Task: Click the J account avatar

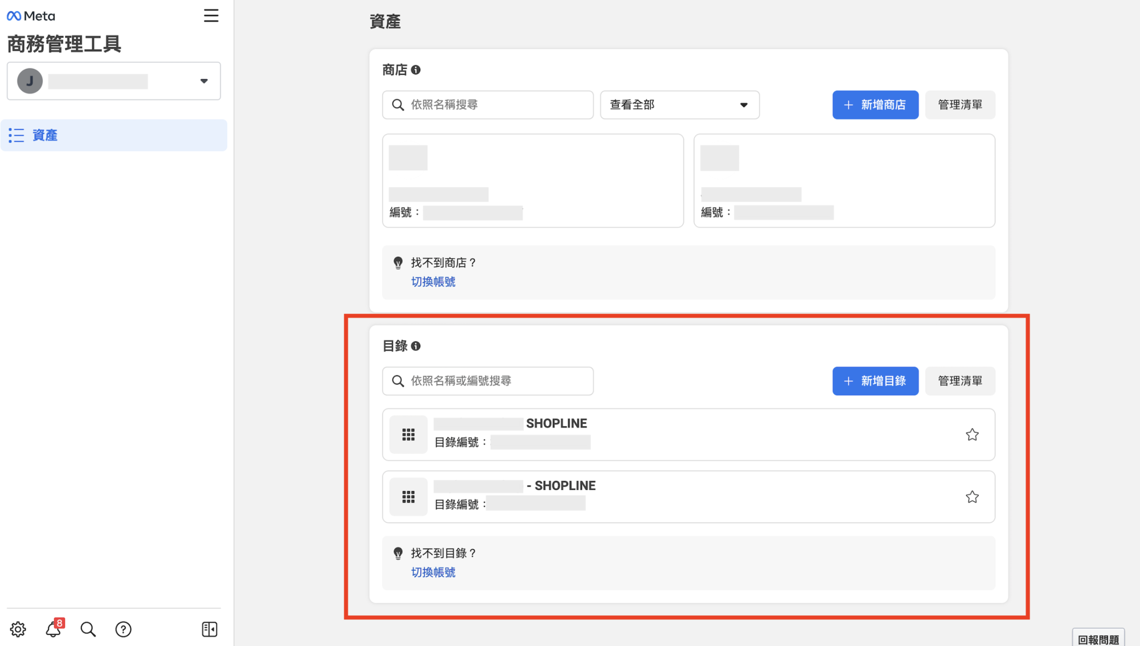Action: (x=30, y=81)
